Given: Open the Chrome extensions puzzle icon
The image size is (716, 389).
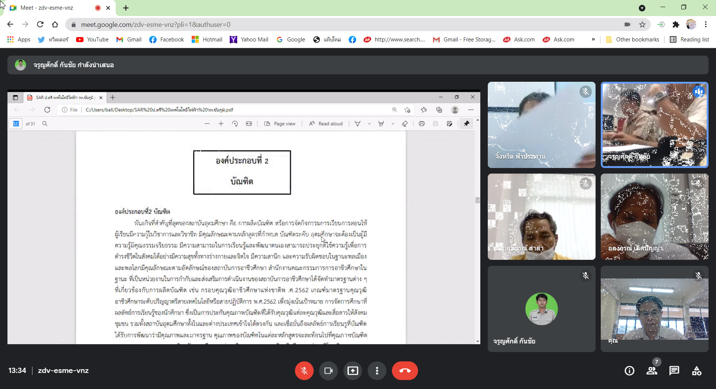Looking at the screenshot, I should [676, 25].
